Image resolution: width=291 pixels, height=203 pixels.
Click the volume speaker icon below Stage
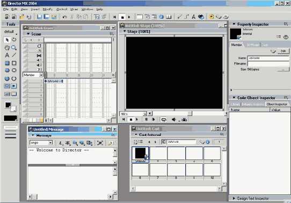[174, 120]
